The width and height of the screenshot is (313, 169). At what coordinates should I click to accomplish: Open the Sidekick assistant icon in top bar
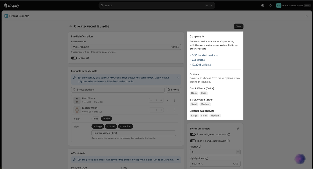[x=263, y=5]
